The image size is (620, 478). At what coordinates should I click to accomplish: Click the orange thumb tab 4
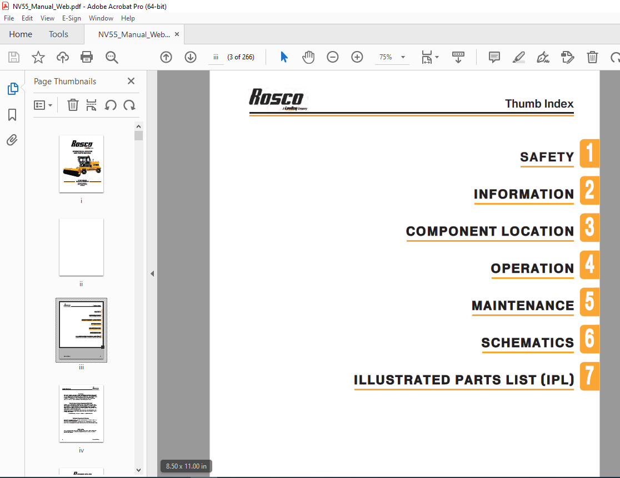coord(589,265)
